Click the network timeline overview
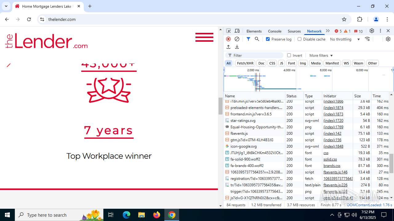The height and width of the screenshot is (221, 394). pos(309,79)
